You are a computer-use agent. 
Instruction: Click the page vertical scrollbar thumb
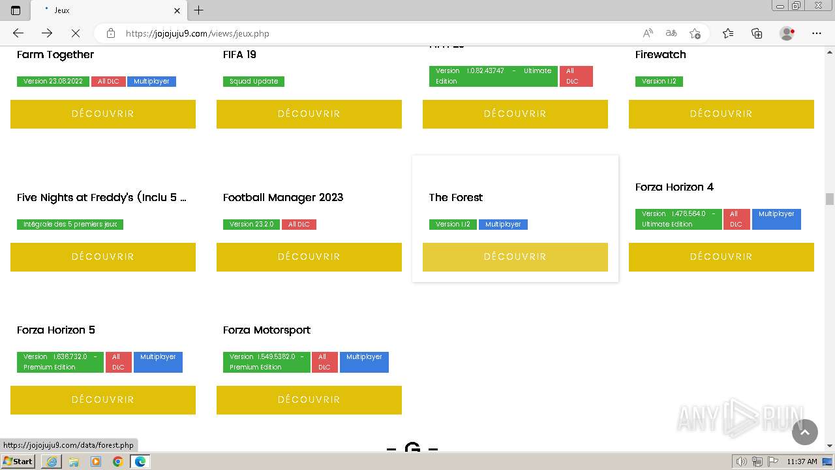coord(830,199)
